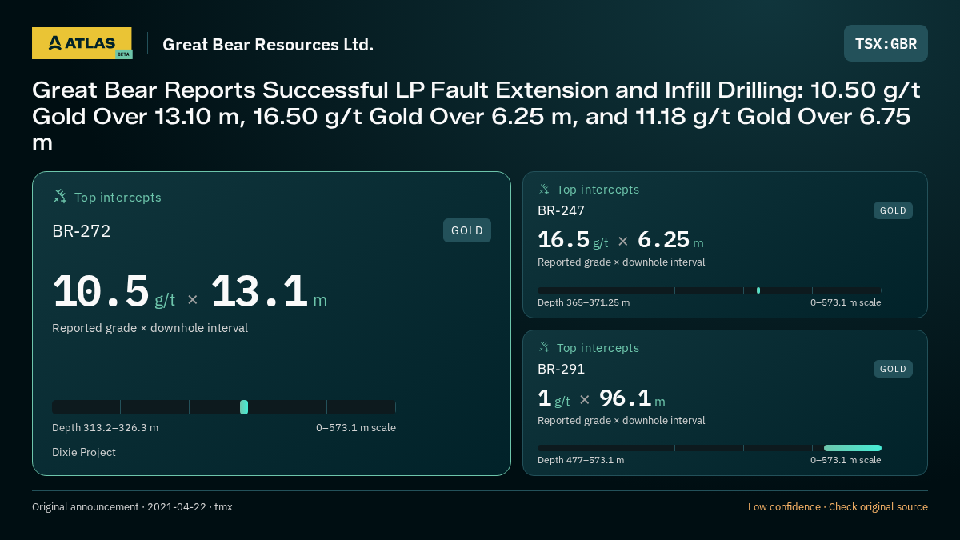Click the announcement headline text
The image size is (960, 540).
click(x=477, y=116)
